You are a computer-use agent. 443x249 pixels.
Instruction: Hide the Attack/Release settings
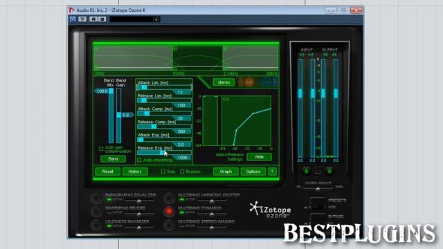[x=260, y=157]
